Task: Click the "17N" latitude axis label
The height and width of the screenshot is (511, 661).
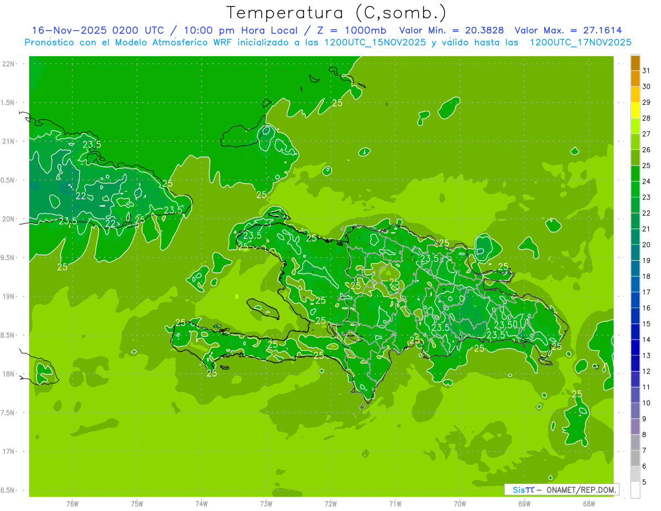Action: pos(9,451)
